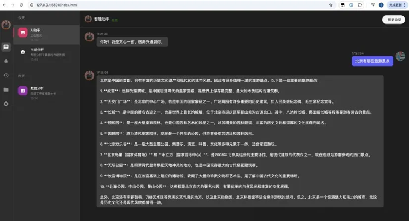The height and width of the screenshot is (221, 409).
Task: Click the user message 北京有哪些旅游景点
Action: (372, 61)
